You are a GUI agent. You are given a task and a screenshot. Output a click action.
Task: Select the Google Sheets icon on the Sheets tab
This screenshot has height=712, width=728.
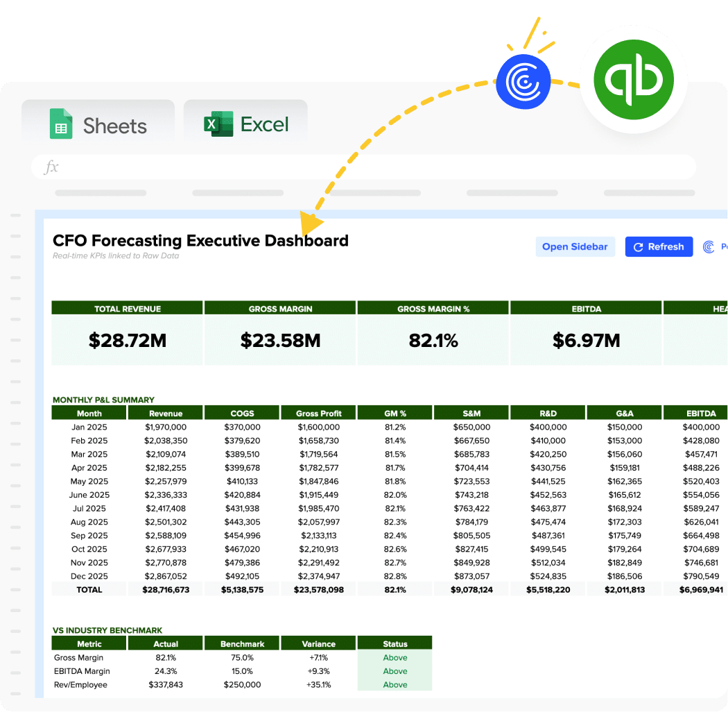62,124
